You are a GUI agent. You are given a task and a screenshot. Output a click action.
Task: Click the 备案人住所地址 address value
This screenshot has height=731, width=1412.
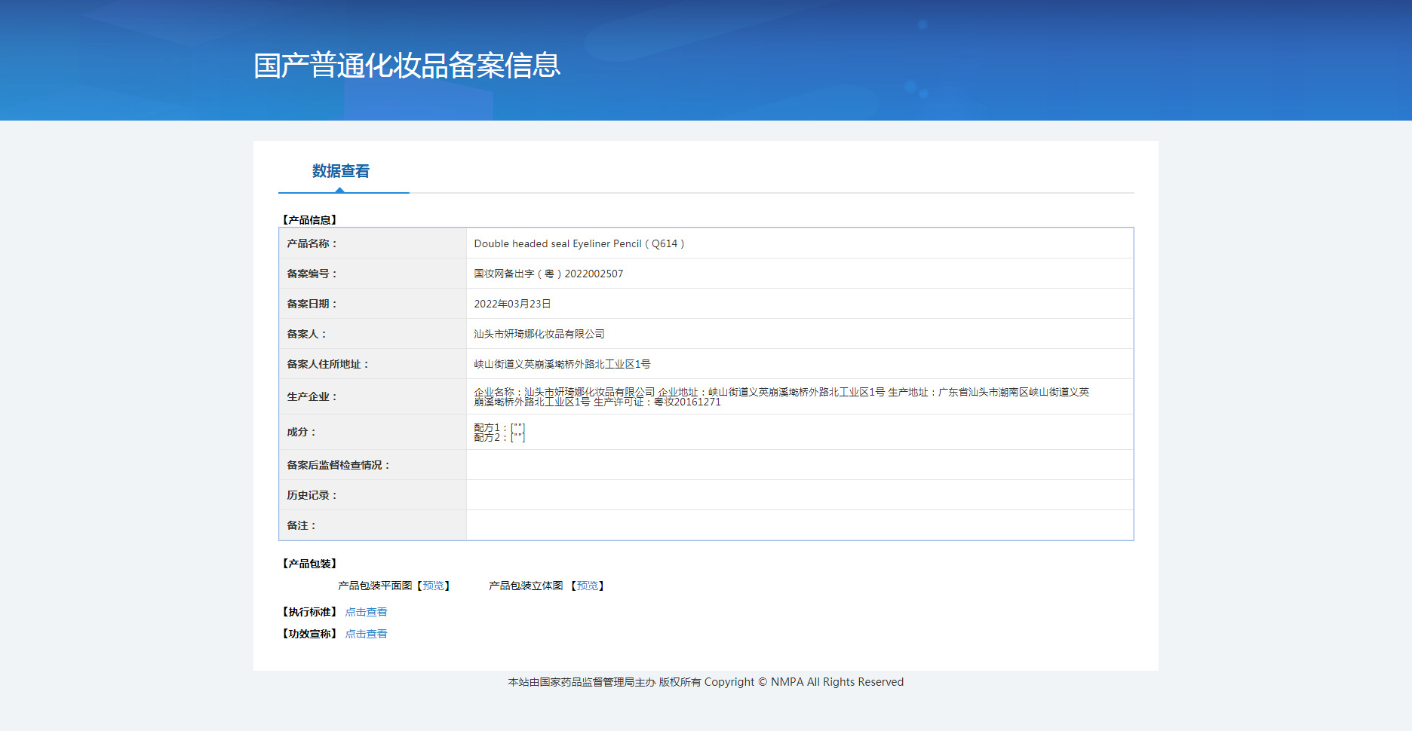(562, 364)
